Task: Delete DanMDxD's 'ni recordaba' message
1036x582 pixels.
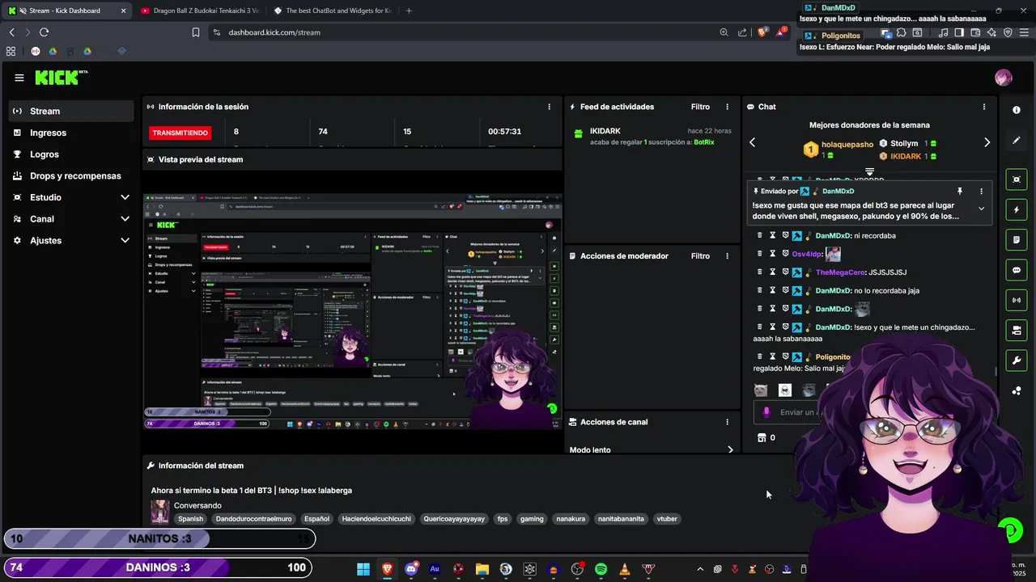Action: pyautogui.click(x=759, y=235)
